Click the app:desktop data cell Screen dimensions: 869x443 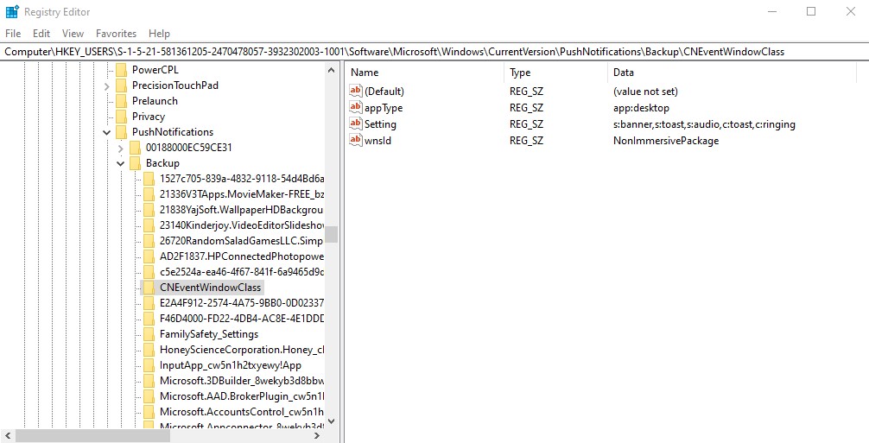(641, 108)
